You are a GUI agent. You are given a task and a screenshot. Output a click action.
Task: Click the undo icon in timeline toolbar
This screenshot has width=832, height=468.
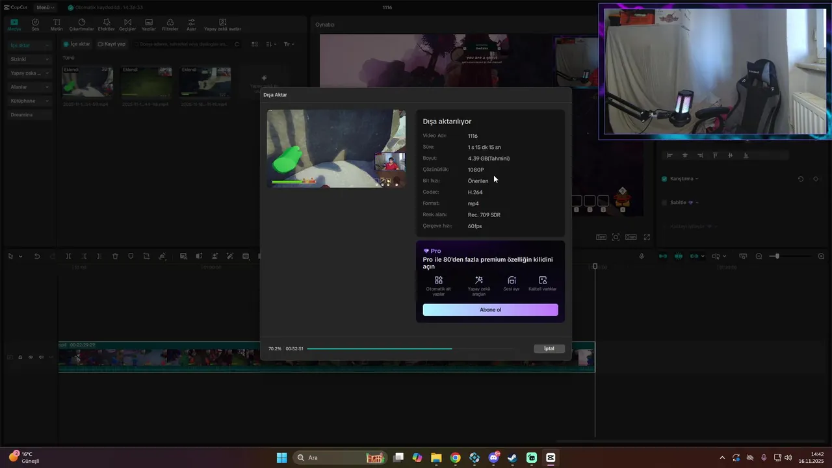(37, 256)
